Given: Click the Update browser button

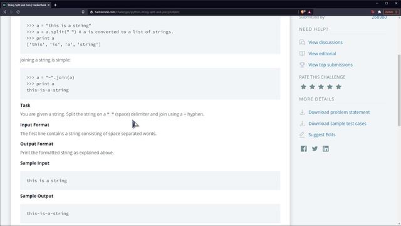Looking at the screenshot, I should click(391, 12).
